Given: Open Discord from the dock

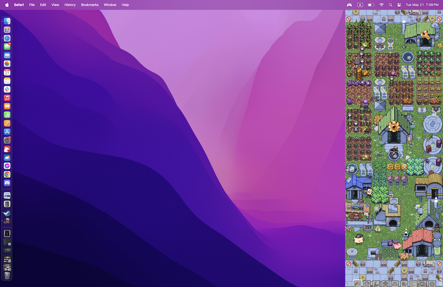Looking at the screenshot, I should [x=7, y=183].
